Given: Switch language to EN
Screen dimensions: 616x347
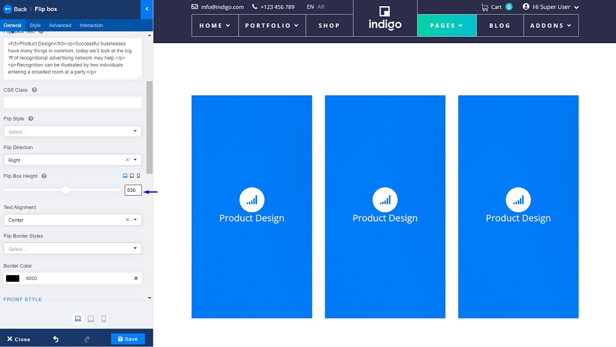Looking at the screenshot, I should point(310,7).
